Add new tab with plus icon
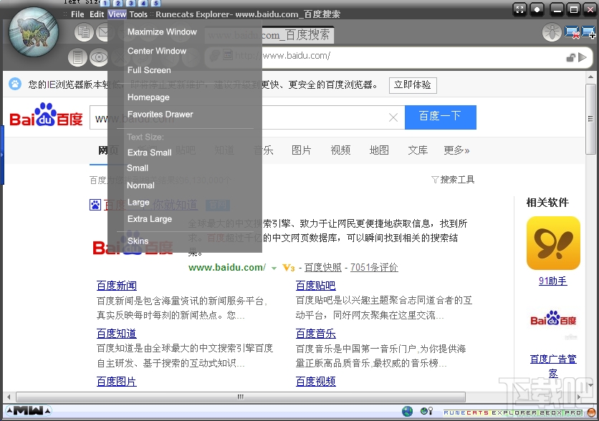Image resolution: width=599 pixels, height=421 pixels. tap(588, 32)
